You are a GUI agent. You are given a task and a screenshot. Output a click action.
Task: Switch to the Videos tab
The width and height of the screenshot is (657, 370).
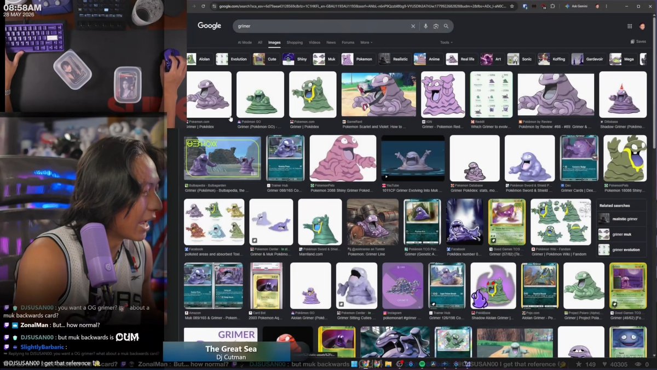(314, 42)
